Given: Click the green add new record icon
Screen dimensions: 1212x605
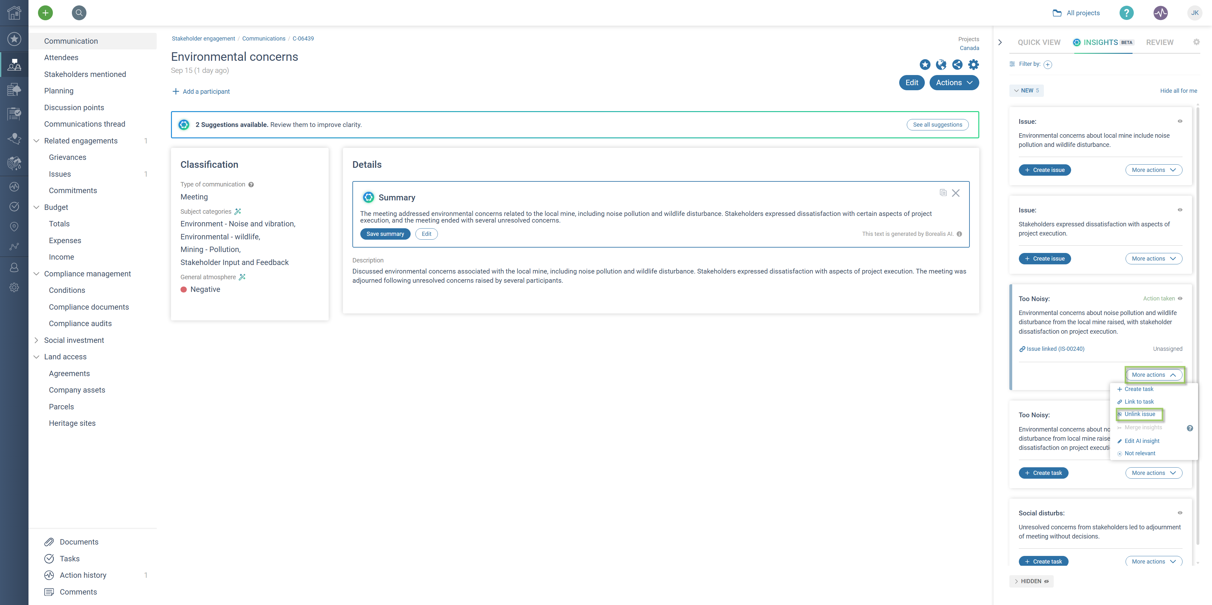Looking at the screenshot, I should point(45,13).
